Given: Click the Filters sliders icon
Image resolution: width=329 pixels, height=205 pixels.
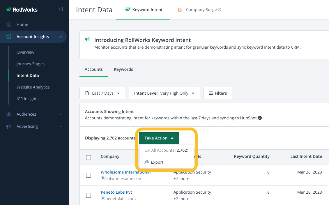Looking at the screenshot, I should [211, 93].
